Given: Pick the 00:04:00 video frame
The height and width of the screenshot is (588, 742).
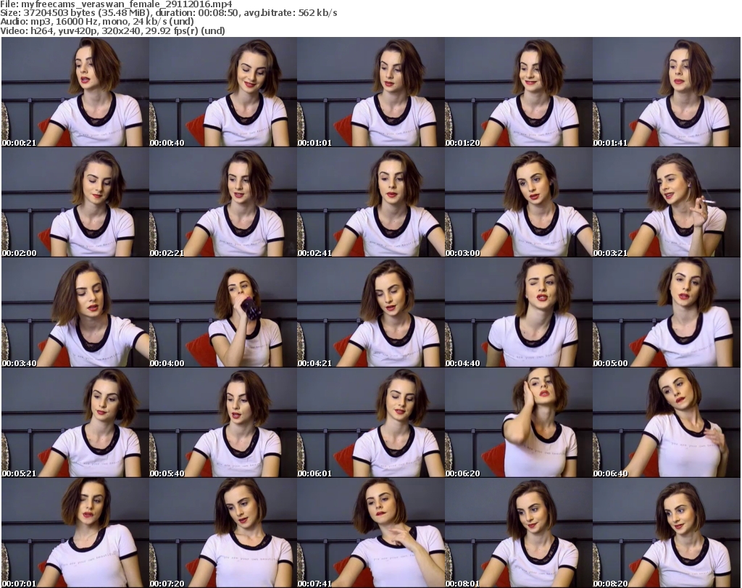Looking at the screenshot, I should 223,313.
